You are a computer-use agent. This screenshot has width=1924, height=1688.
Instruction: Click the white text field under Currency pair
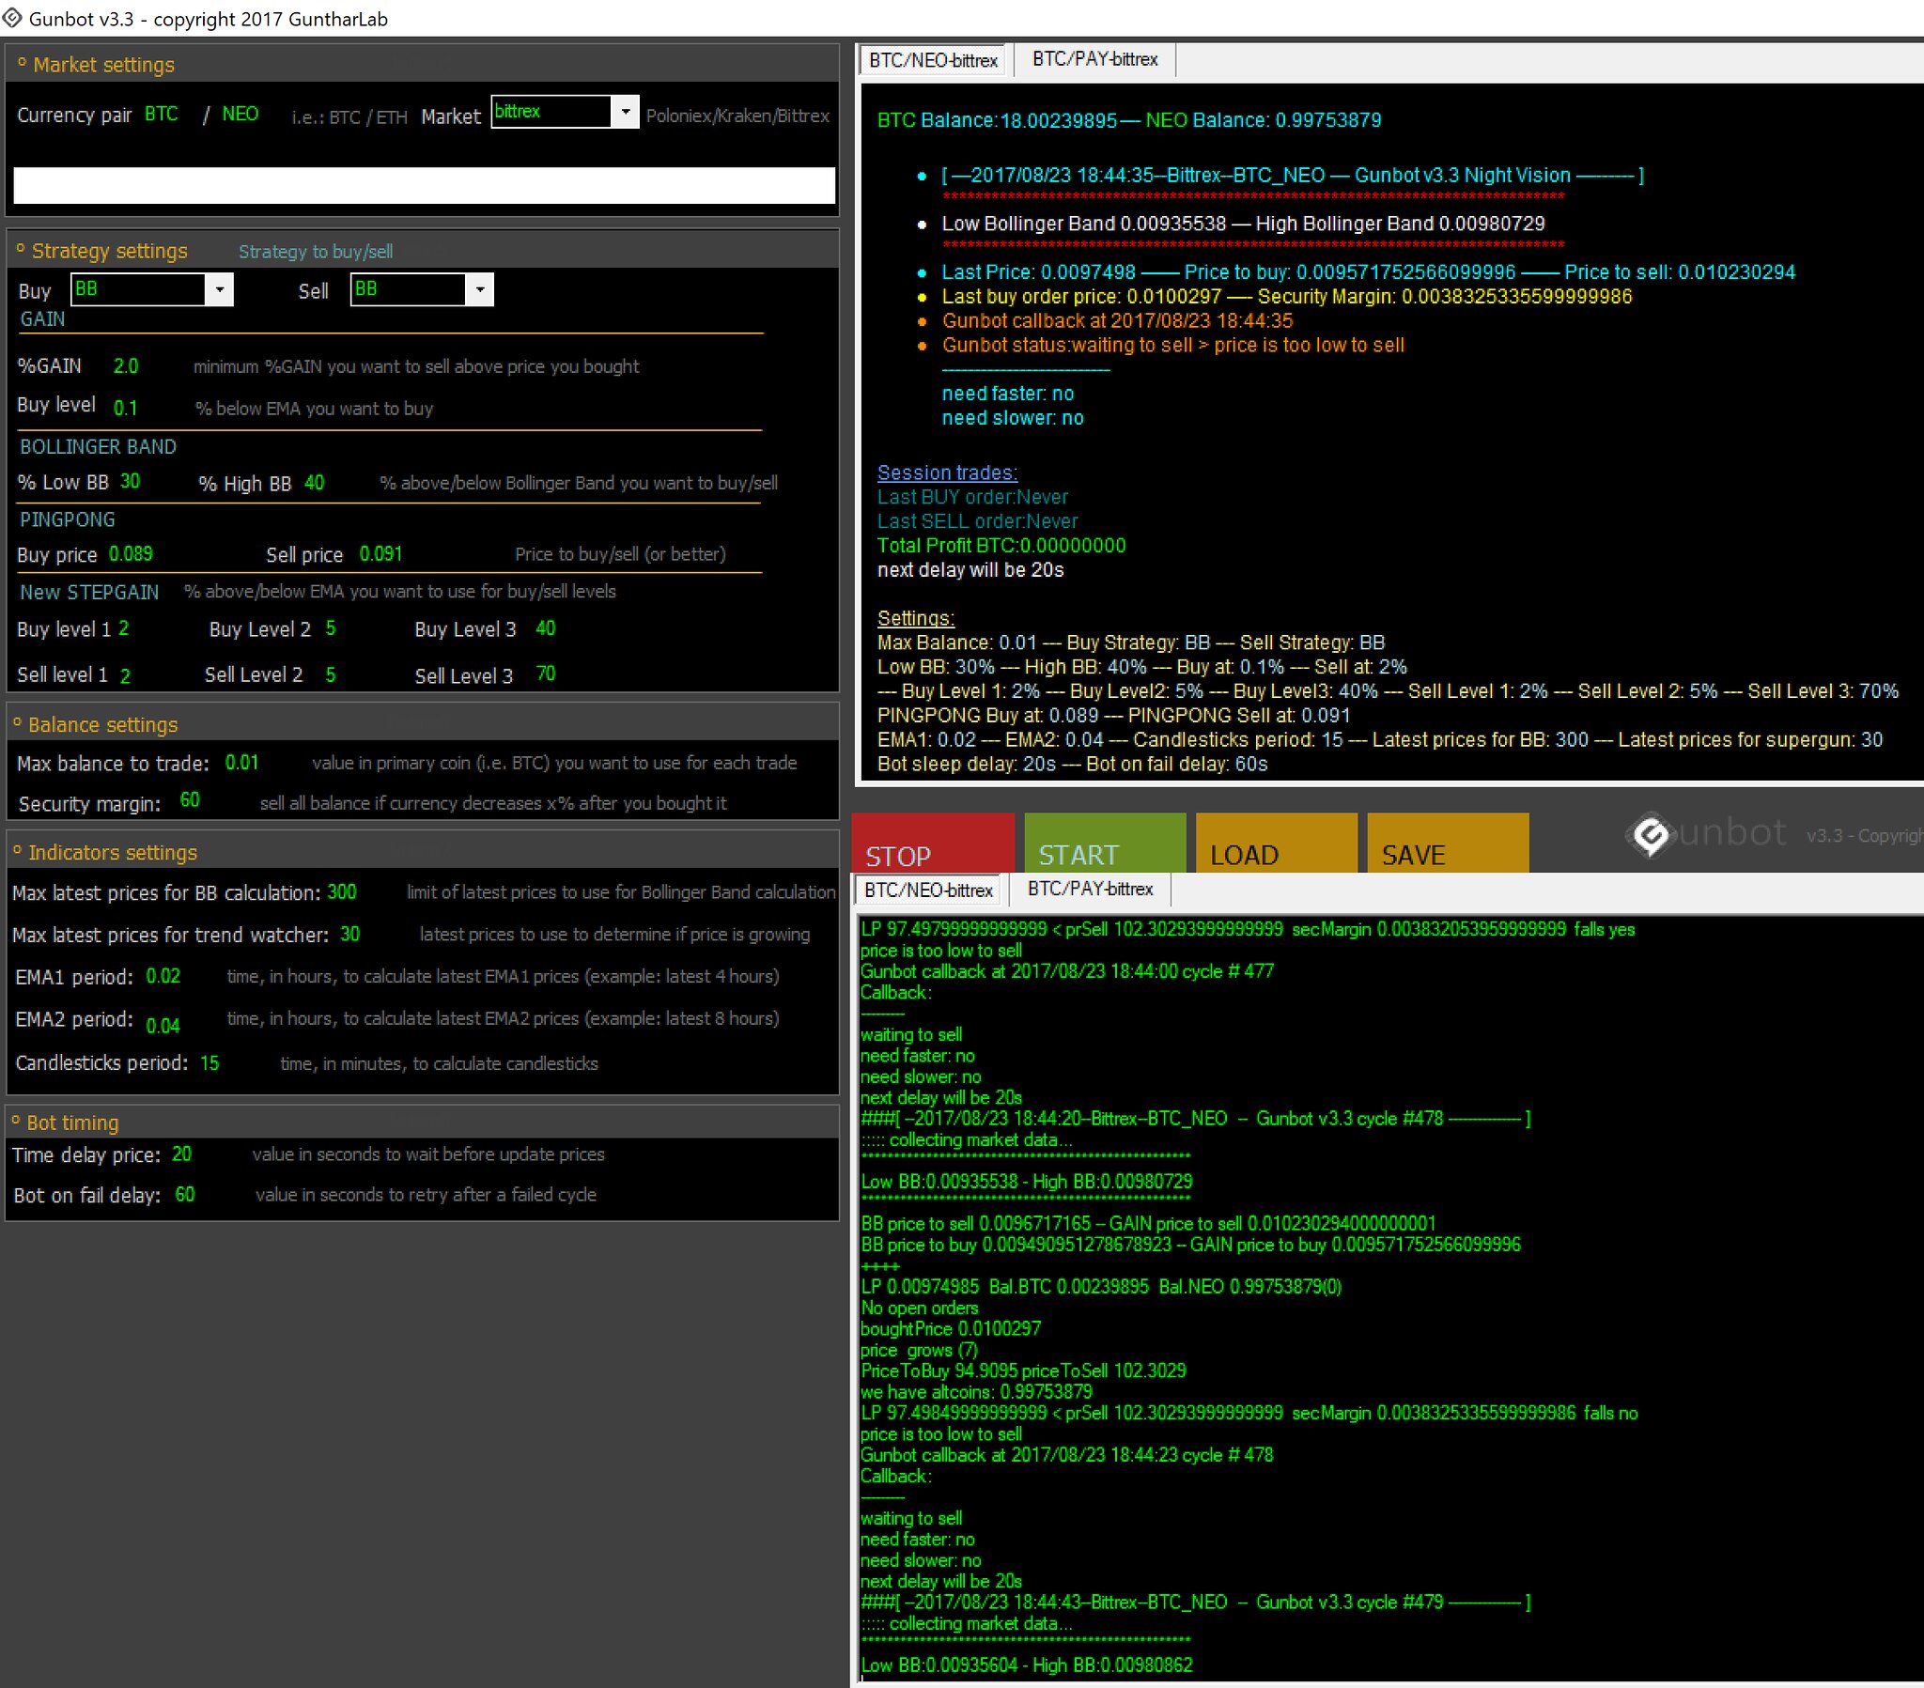click(x=424, y=185)
